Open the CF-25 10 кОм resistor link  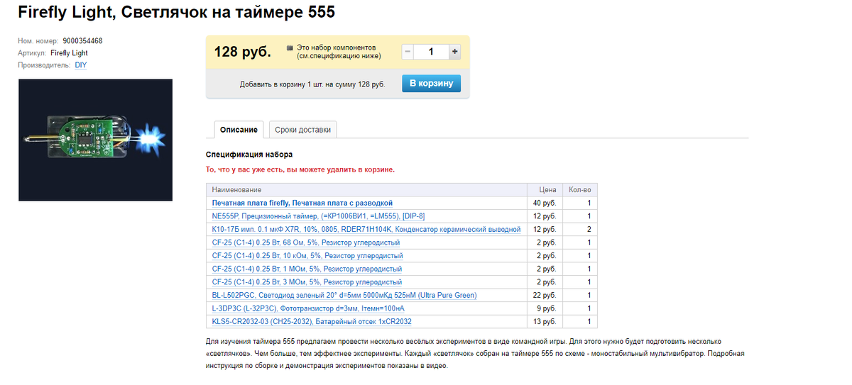[307, 255]
